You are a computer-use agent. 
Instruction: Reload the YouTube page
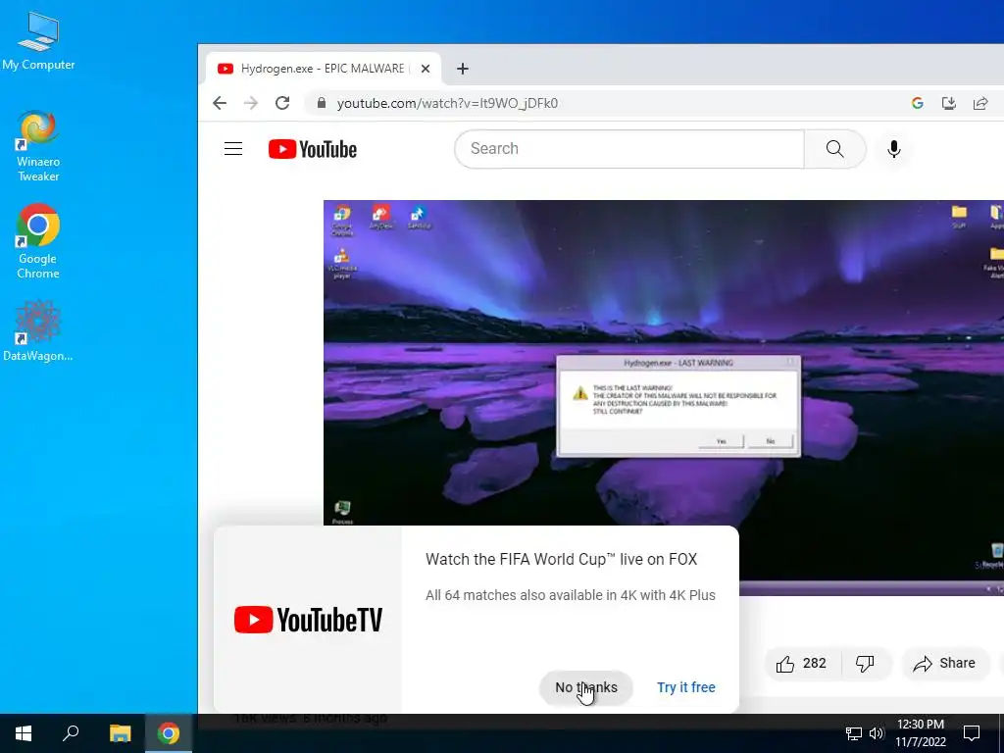pyautogui.click(x=282, y=103)
